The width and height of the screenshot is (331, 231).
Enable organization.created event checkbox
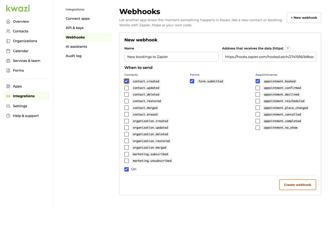click(x=126, y=121)
